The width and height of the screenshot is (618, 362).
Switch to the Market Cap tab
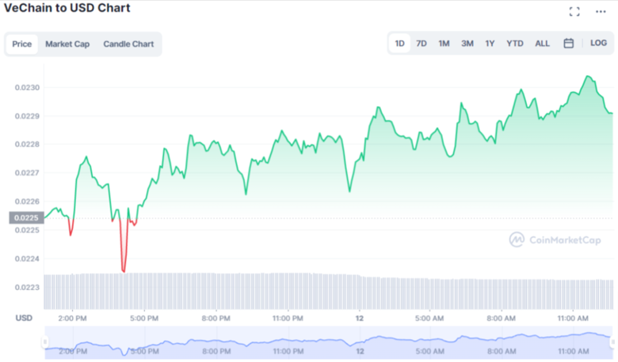pos(67,44)
